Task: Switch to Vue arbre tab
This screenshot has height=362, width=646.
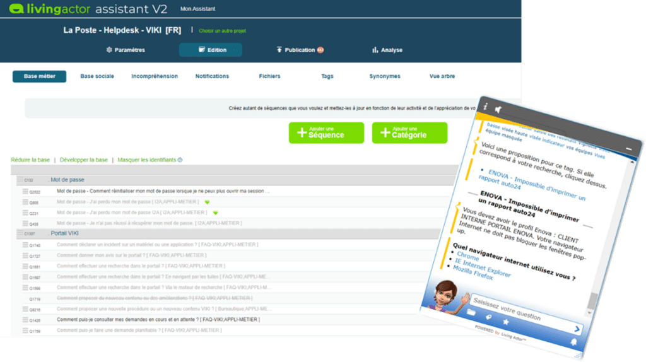Action: pos(442,76)
